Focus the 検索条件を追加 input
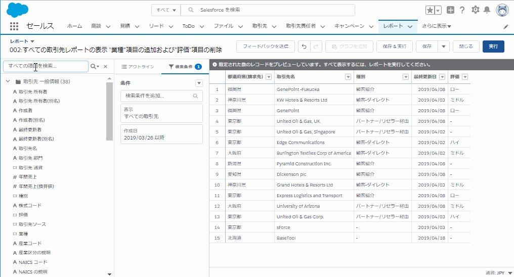514x277 pixels. point(161,96)
